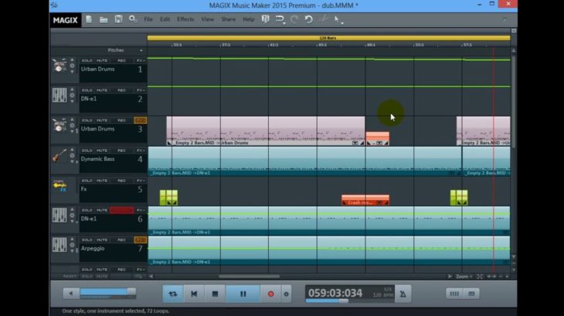
Task: Click the 120 Bars yellow range bar
Action: [x=328, y=38]
